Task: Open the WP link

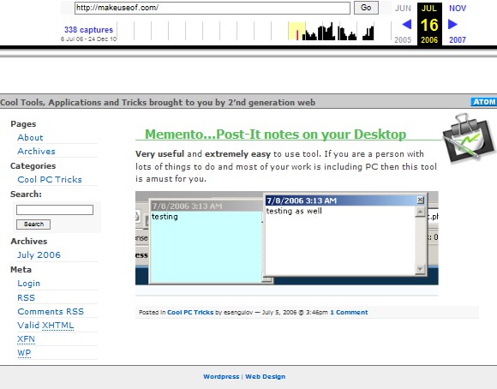Action: 24,353
